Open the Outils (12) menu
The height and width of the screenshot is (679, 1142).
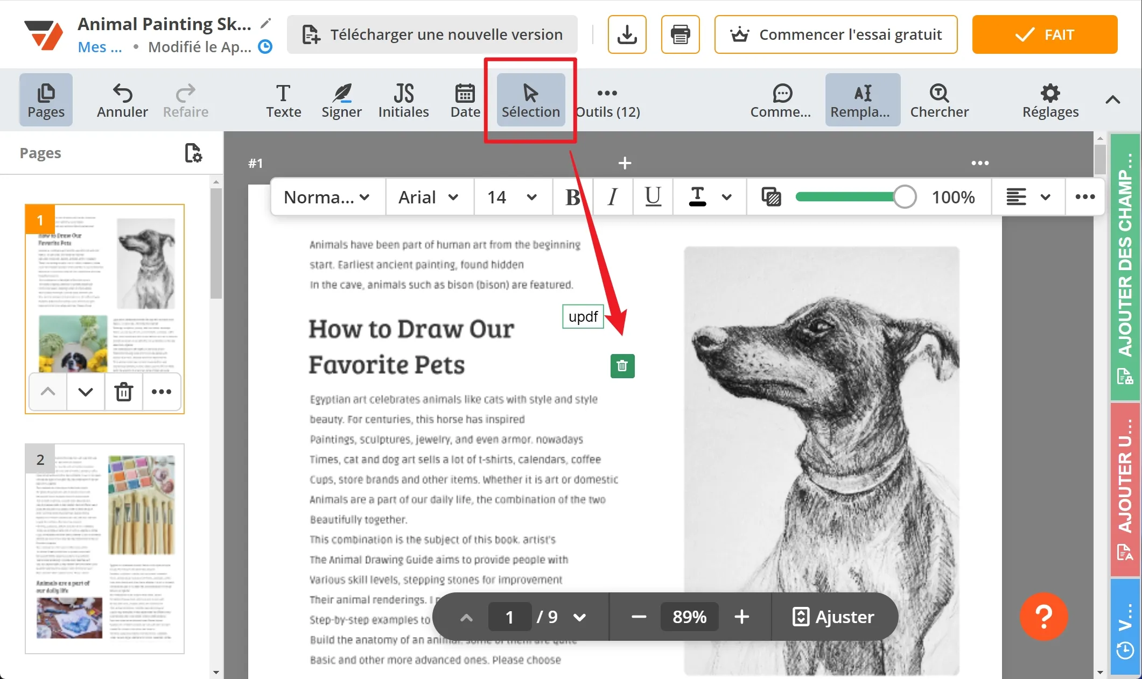coord(607,100)
